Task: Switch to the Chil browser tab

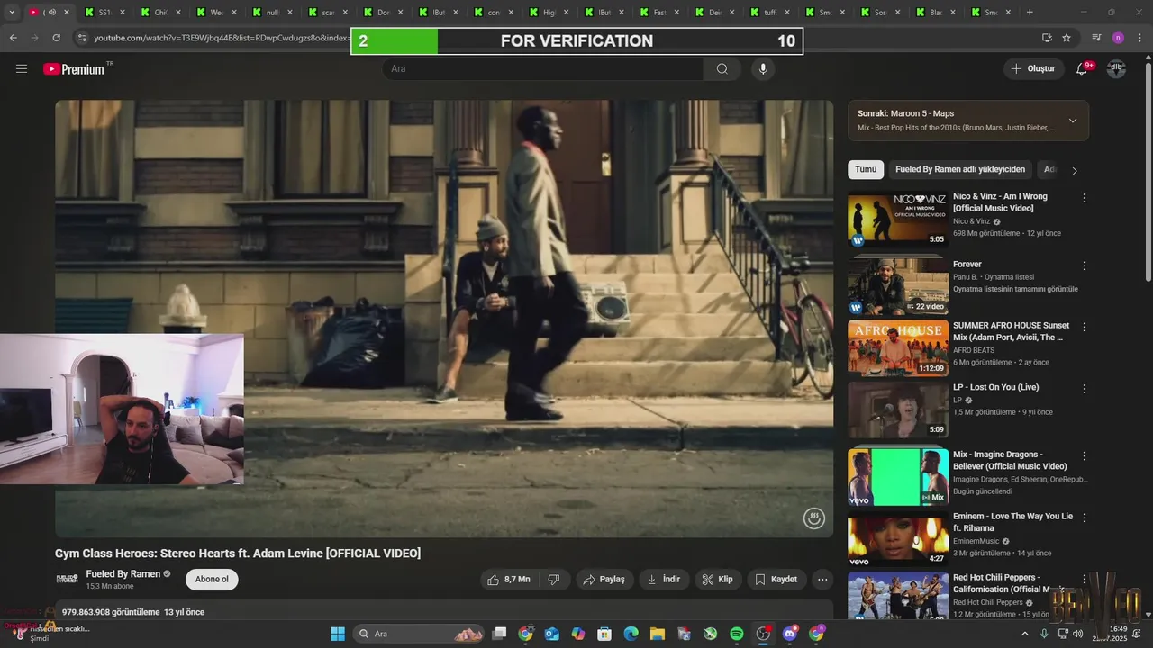Action: [159, 13]
